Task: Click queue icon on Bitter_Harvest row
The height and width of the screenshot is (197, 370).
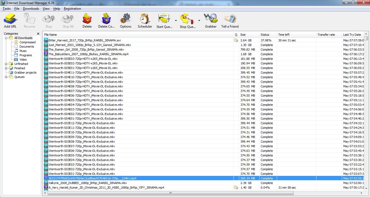Action: click(x=236, y=40)
